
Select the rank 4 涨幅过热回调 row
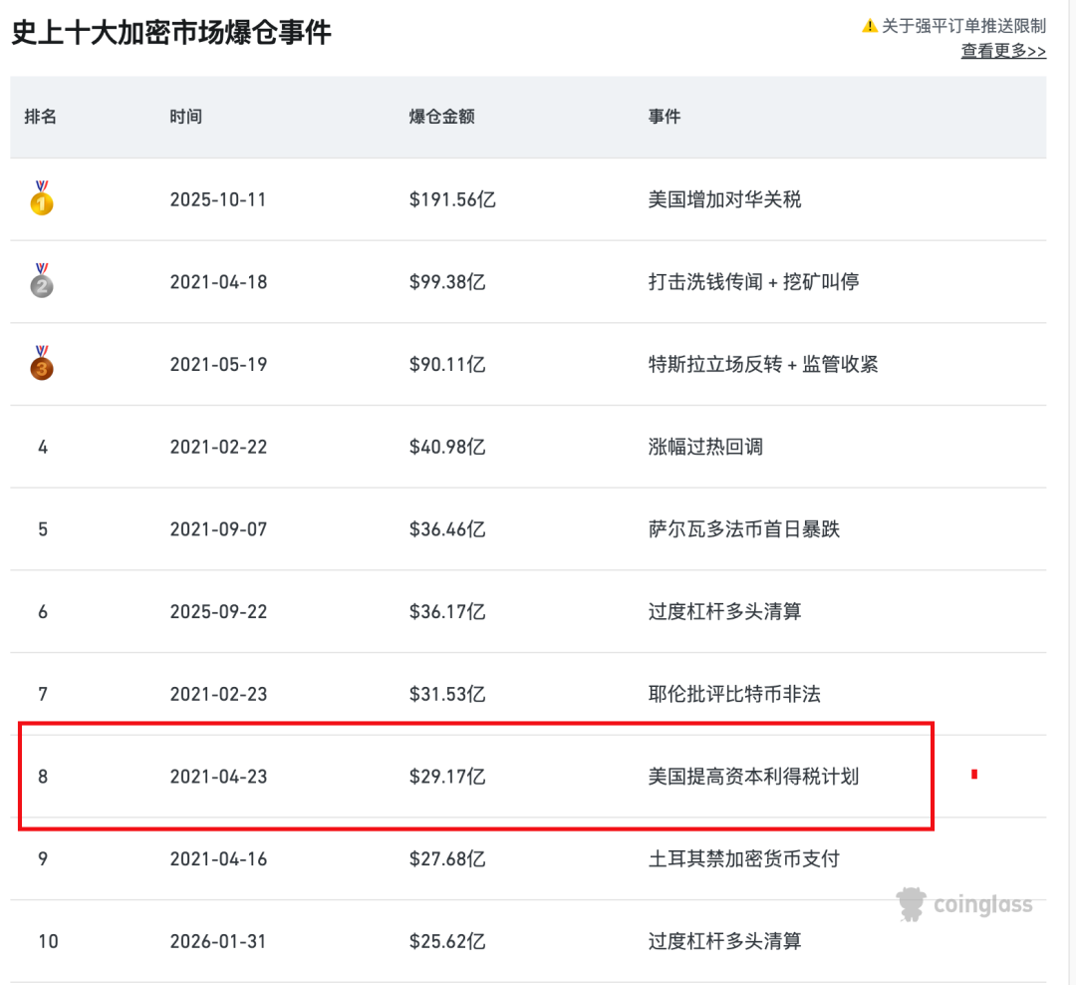point(528,447)
